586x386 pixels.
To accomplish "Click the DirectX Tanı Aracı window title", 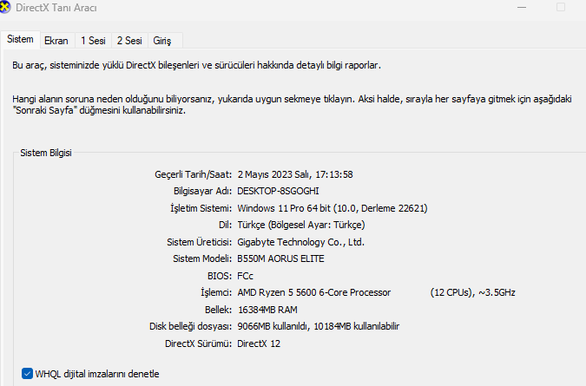I will (x=56, y=8).
